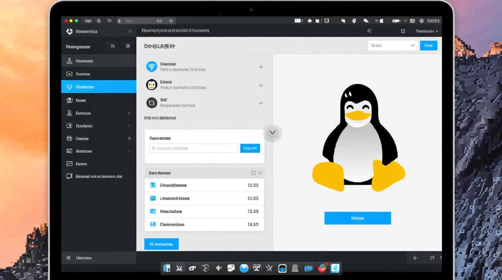Toggle the small square checkbox in the table header

coord(254,173)
